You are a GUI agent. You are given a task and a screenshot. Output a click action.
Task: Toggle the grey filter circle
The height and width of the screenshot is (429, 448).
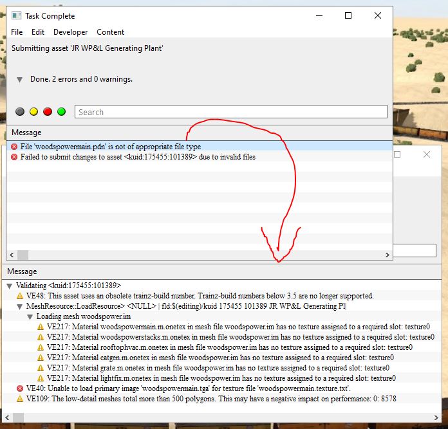point(20,112)
